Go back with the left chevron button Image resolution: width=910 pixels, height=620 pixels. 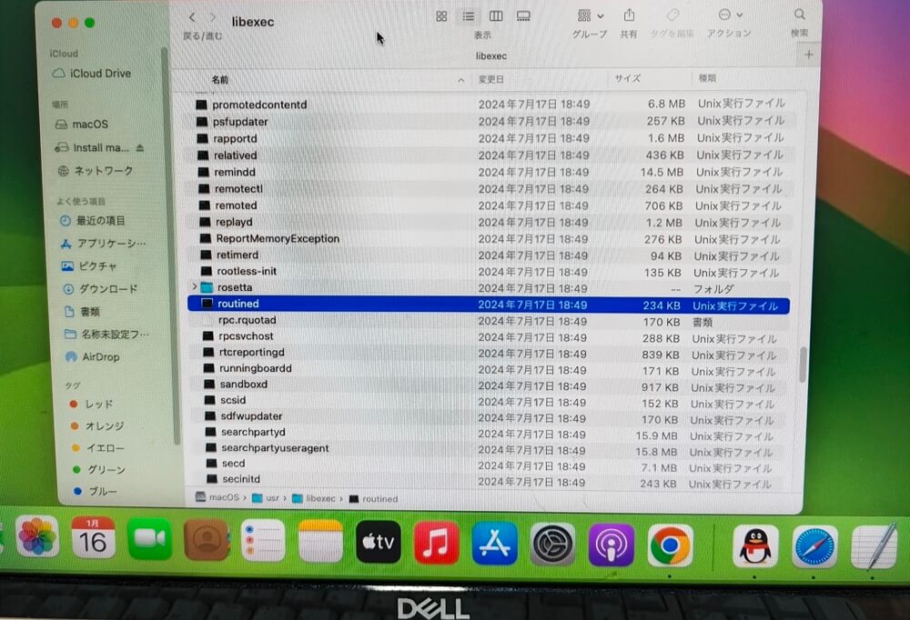(192, 18)
